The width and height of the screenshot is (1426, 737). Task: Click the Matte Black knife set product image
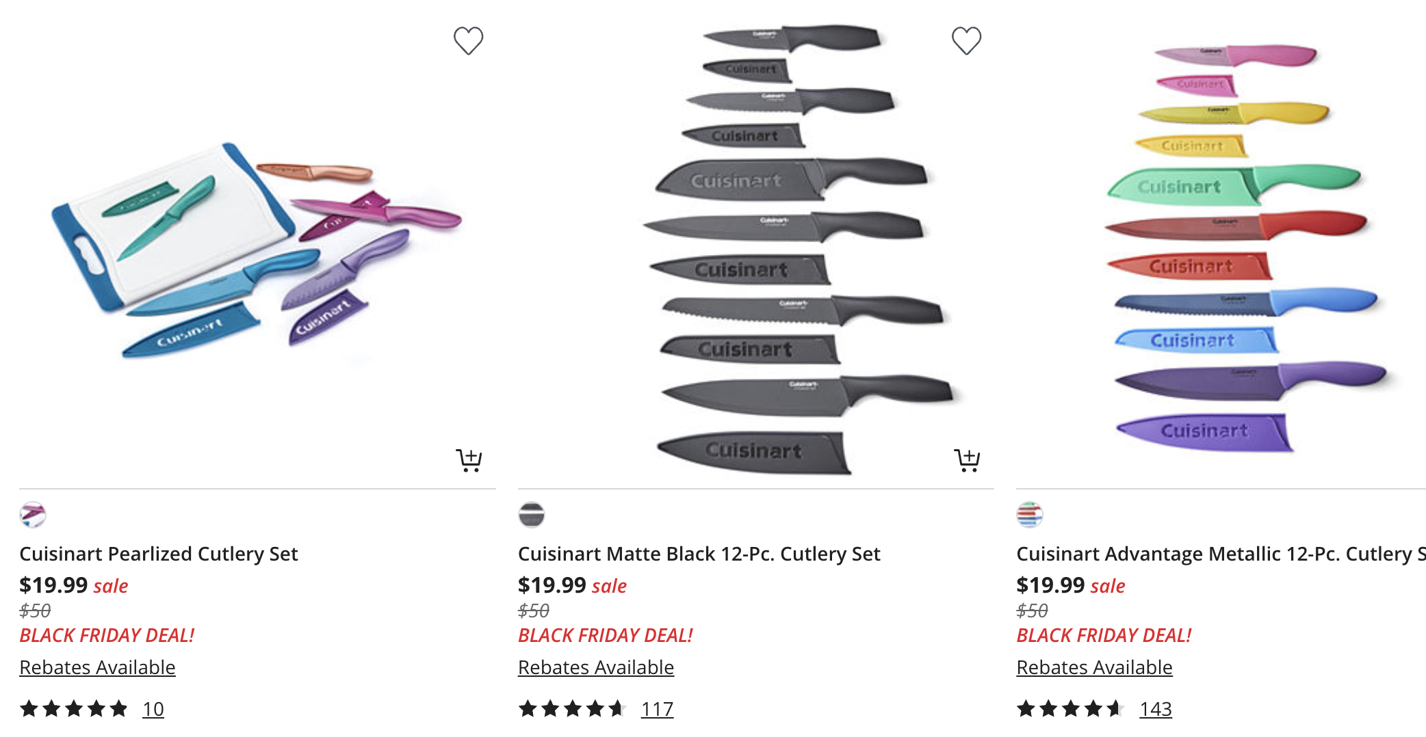(x=794, y=253)
